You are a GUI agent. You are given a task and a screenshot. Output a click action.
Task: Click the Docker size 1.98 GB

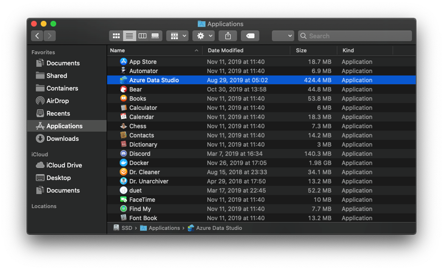(320, 163)
